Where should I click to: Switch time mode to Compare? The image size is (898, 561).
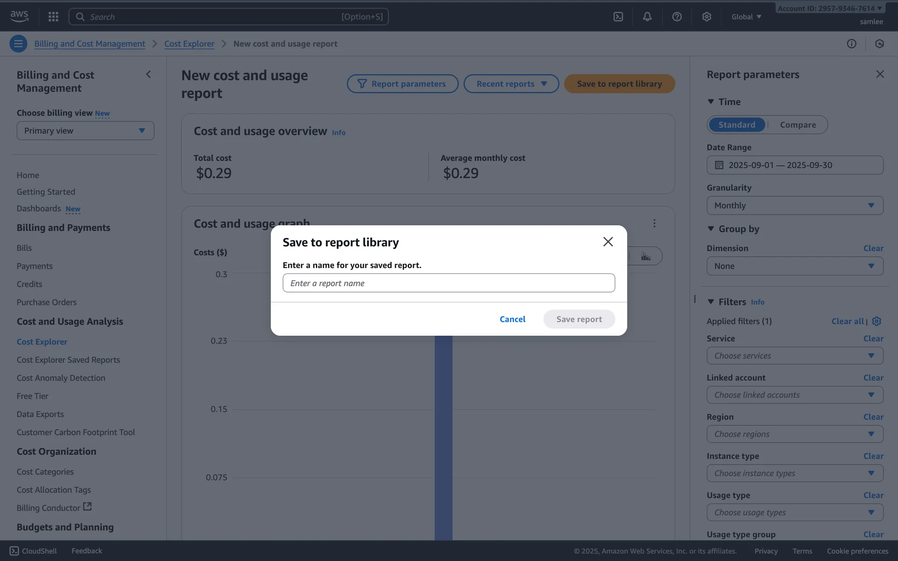[x=797, y=125]
